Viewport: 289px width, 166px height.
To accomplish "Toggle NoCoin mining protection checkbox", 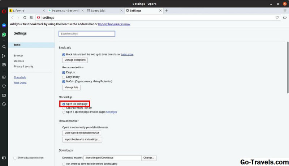I will coord(64,81).
